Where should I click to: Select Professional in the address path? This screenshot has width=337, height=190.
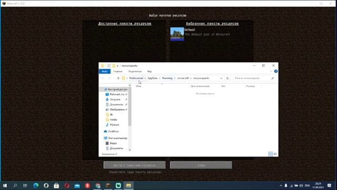(x=136, y=78)
